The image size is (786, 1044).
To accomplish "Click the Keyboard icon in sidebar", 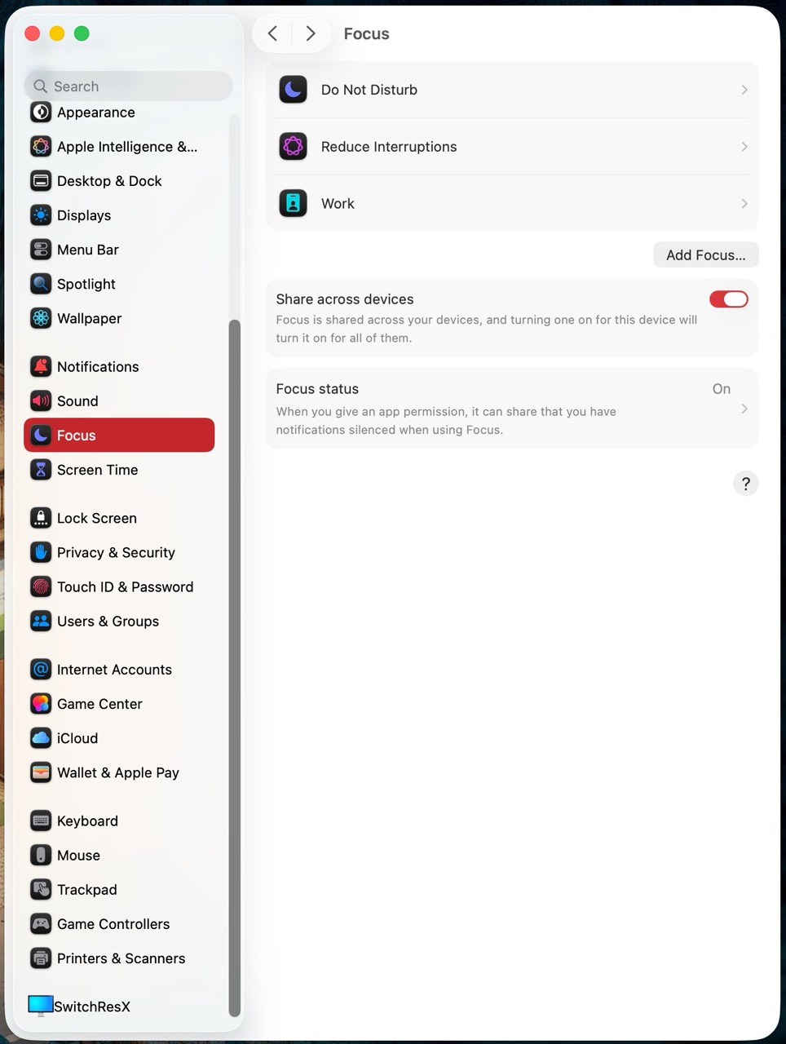I will 41,821.
